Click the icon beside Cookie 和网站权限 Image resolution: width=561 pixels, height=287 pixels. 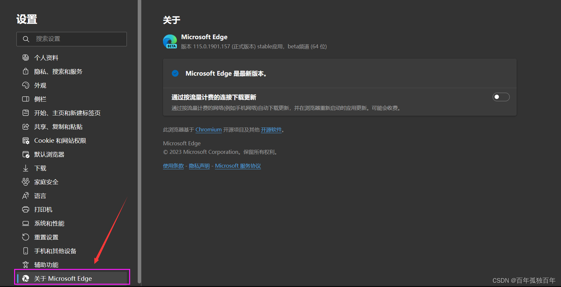[26, 141]
